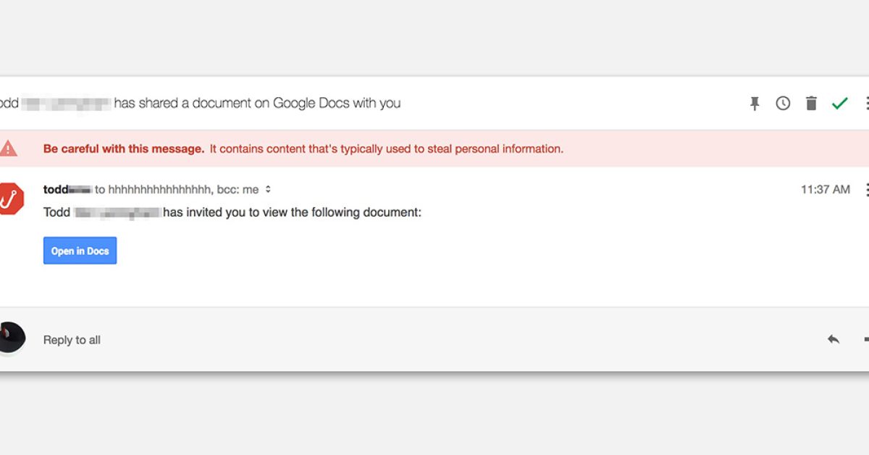
Task: Snooze the email with the clock icon
Action: (x=783, y=104)
